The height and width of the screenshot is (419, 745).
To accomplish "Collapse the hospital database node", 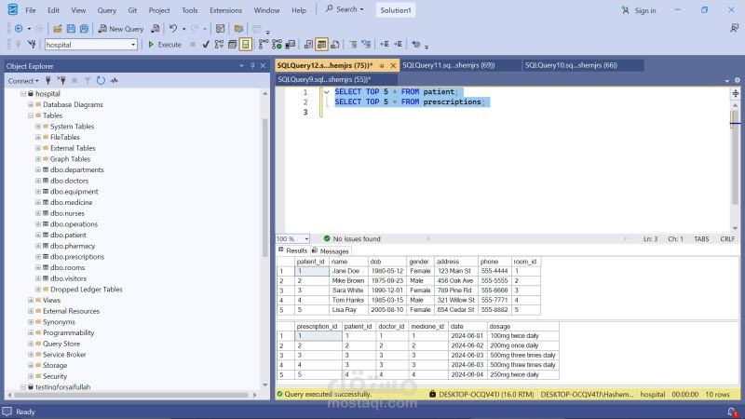I will 23,94.
